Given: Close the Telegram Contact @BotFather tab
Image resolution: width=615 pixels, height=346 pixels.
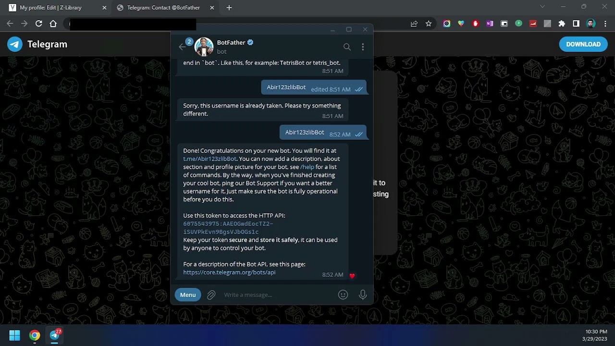Looking at the screenshot, I should coord(212,8).
